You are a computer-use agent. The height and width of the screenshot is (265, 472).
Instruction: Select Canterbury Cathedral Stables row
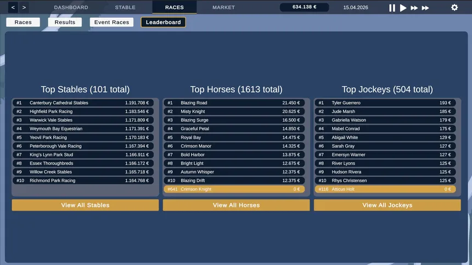click(x=83, y=103)
